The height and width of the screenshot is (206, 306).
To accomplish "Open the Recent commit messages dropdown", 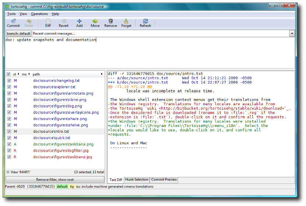I will [292, 33].
